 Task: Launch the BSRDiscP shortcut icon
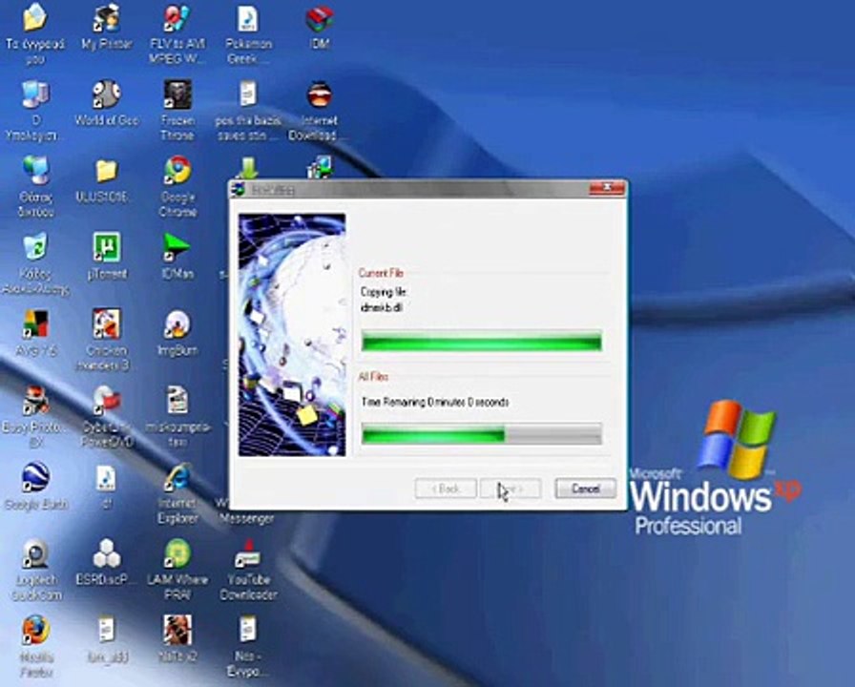coord(106,553)
